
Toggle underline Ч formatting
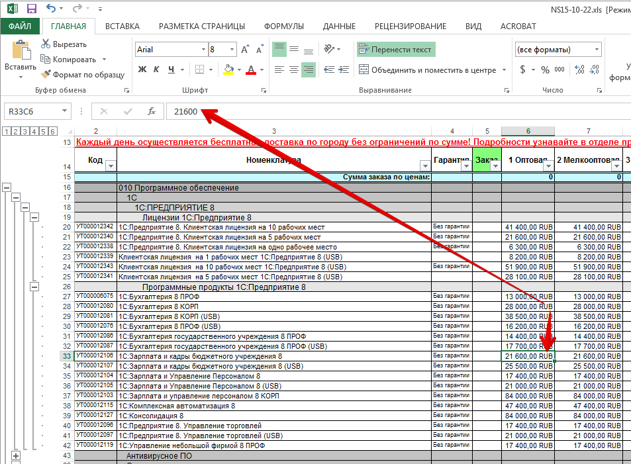click(x=171, y=70)
